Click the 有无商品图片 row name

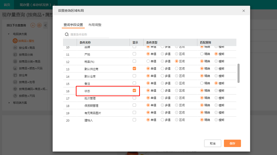pyautogui.click(x=93, y=113)
